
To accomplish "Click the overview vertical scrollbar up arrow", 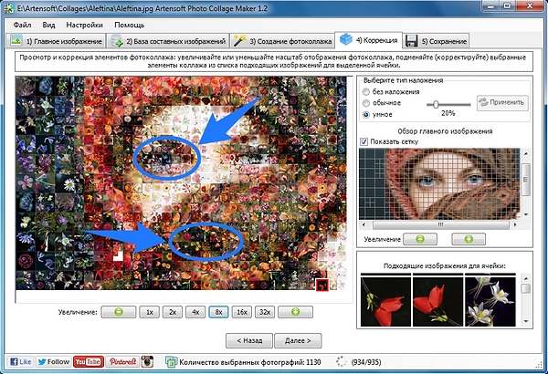I will point(526,153).
